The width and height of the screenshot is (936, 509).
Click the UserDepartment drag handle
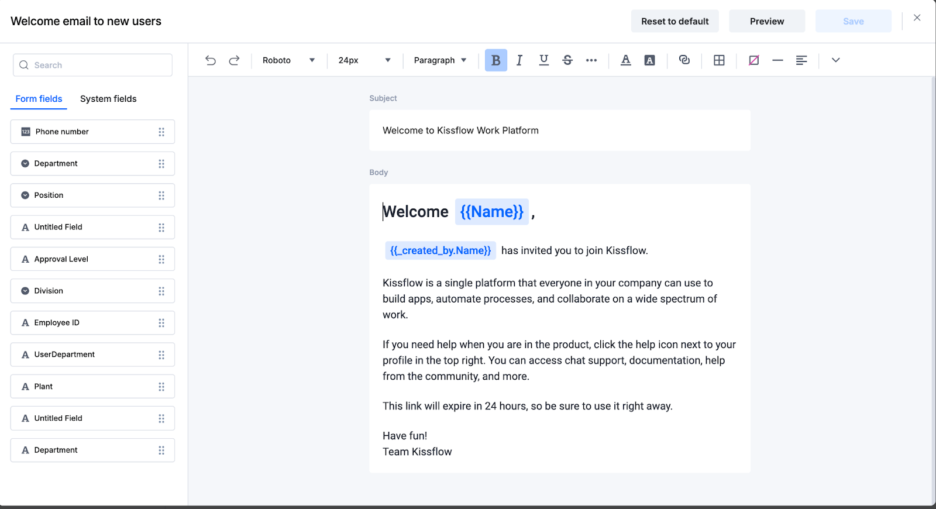[161, 355]
